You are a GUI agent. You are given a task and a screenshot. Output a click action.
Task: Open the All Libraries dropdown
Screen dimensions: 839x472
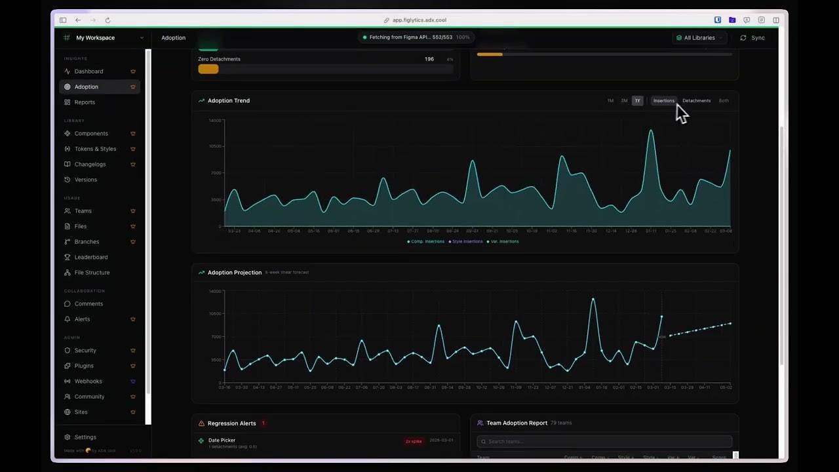coord(700,38)
